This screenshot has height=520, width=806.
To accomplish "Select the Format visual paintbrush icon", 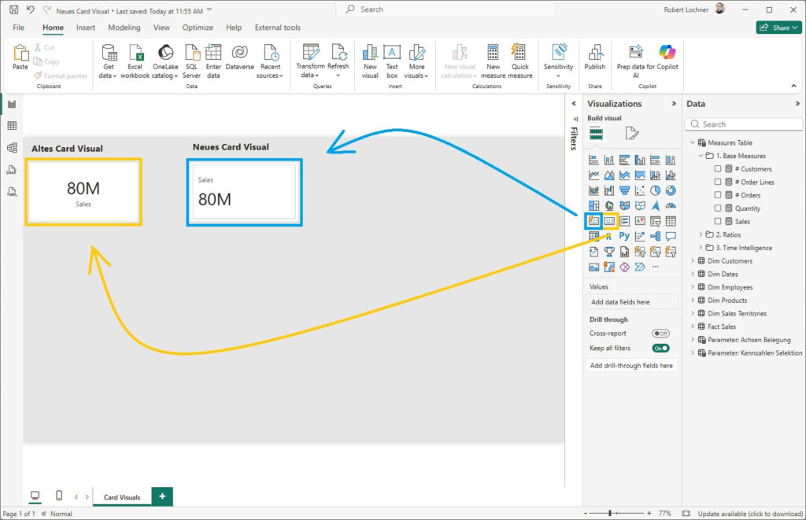I will pyautogui.click(x=632, y=133).
